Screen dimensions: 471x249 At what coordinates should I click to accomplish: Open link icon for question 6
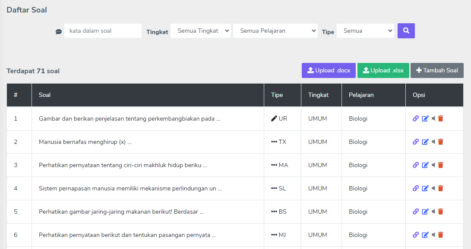(x=416, y=235)
